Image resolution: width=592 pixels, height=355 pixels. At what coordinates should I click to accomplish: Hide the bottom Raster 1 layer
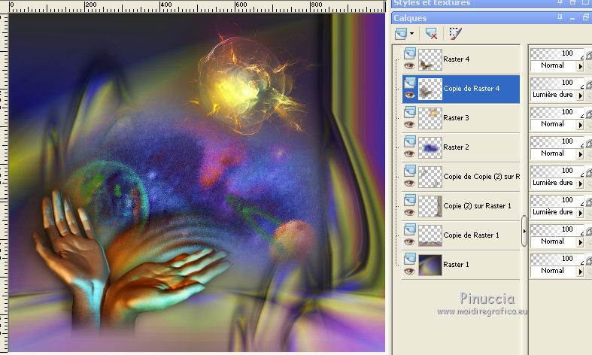(410, 272)
